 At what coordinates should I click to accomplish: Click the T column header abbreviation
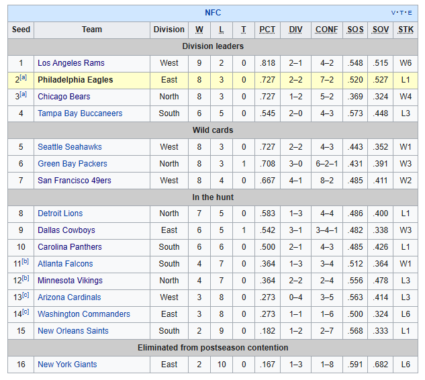coord(244,30)
